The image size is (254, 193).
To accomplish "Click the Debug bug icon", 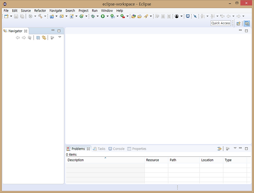I will pyautogui.click(x=93, y=16).
